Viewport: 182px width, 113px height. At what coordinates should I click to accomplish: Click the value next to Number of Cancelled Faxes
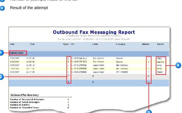tap(68, 108)
